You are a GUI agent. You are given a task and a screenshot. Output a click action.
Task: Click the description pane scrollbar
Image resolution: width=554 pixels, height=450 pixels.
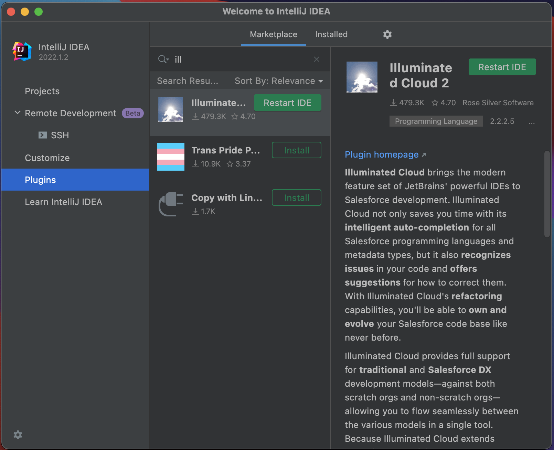[x=547, y=194]
